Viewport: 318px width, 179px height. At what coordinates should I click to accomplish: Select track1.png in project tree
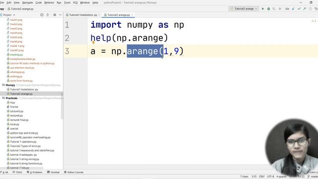tap(16, 20)
